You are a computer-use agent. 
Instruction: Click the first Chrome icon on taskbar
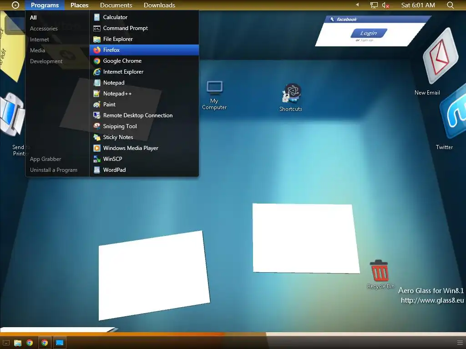click(30, 343)
